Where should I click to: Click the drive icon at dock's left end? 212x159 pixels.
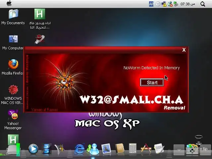tap(13, 150)
